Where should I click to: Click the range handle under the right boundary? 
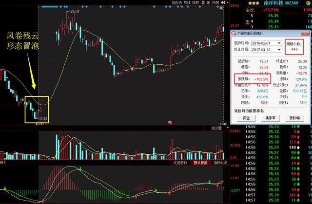(223, 124)
